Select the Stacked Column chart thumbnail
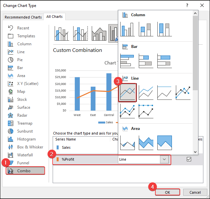This screenshot has height=199, width=210. [146, 29]
